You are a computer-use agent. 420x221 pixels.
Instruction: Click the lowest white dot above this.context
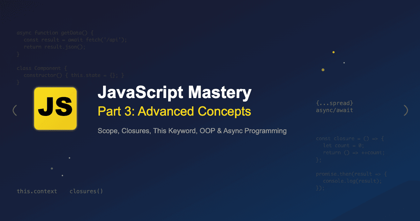62,175
